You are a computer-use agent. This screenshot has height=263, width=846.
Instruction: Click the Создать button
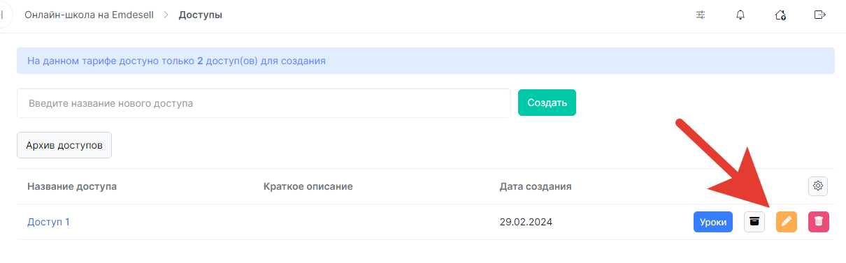547,103
